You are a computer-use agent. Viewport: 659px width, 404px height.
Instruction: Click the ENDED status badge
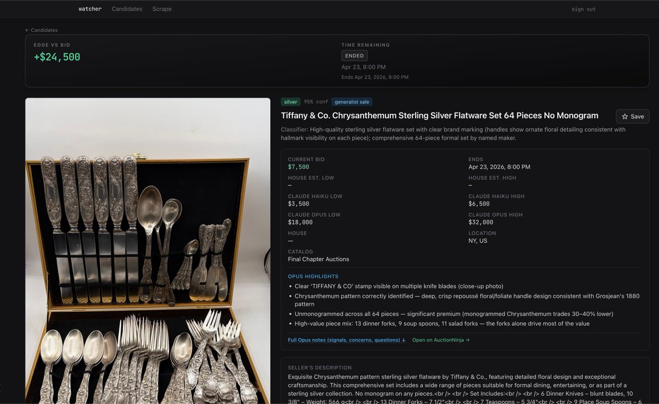pyautogui.click(x=354, y=55)
